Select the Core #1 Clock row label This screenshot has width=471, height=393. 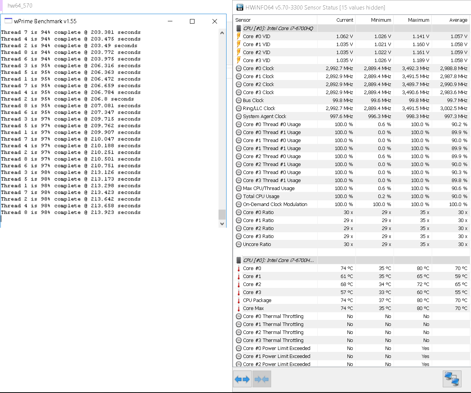[x=259, y=76]
